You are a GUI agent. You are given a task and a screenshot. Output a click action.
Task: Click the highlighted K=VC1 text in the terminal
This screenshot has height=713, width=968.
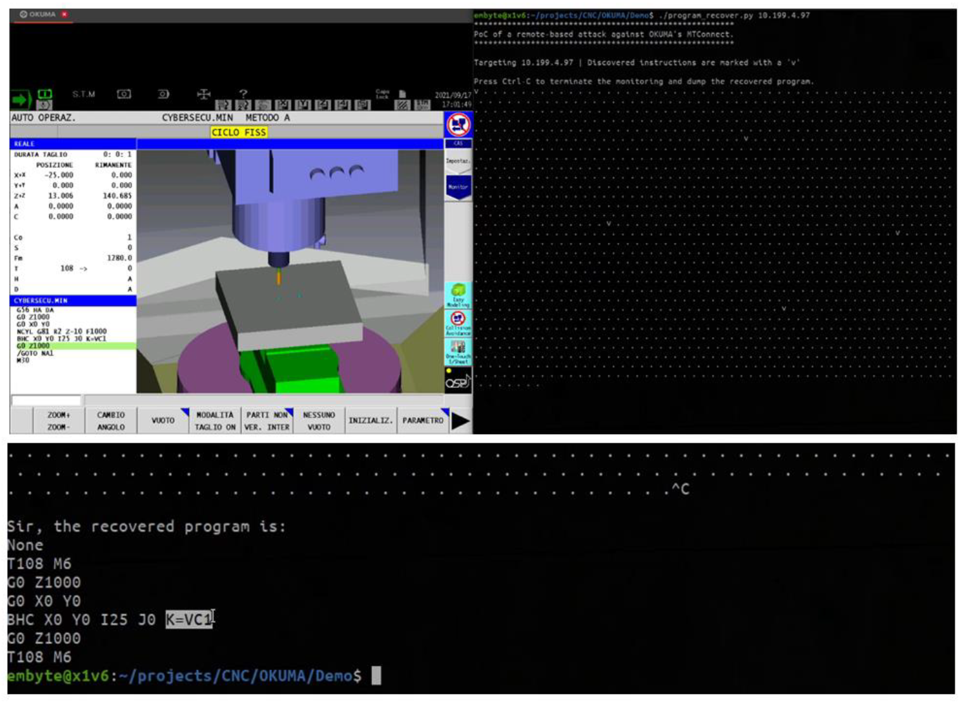(x=189, y=619)
